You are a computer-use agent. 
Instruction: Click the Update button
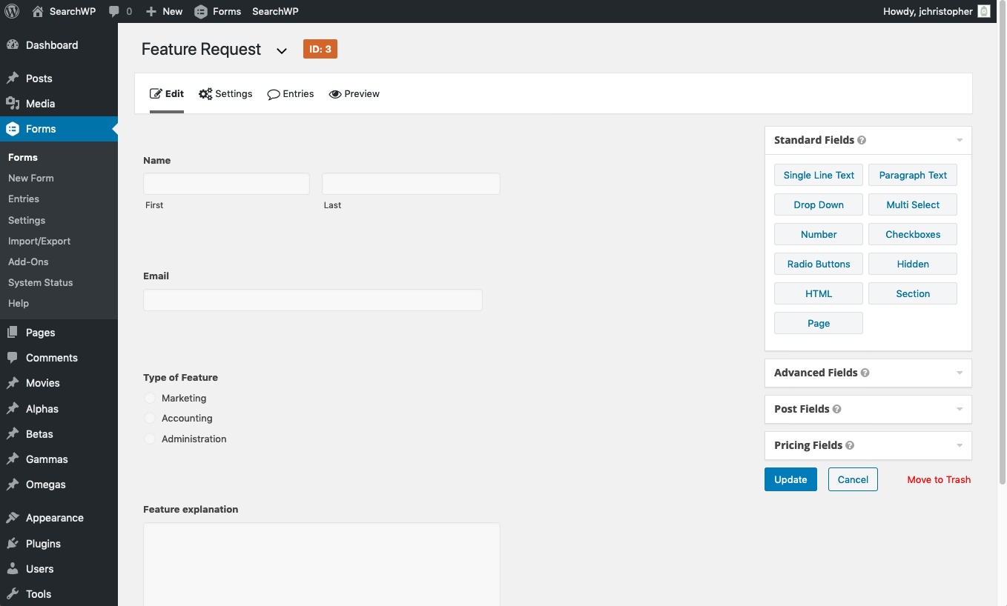790,479
